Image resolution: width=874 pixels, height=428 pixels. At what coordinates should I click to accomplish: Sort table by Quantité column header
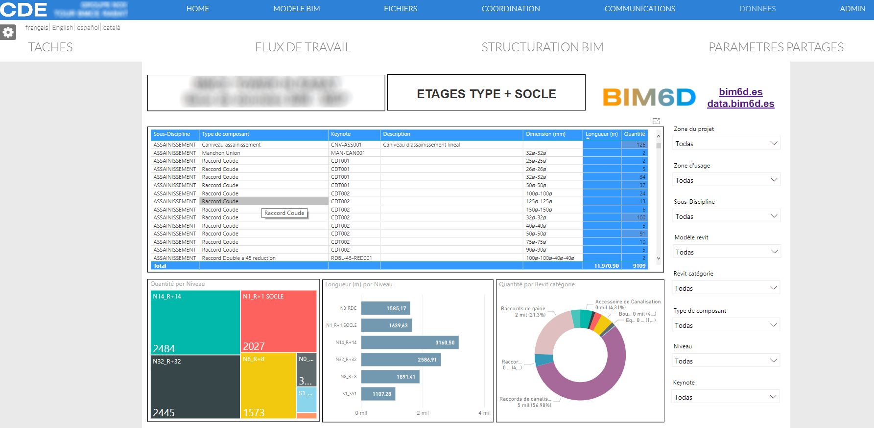click(634, 134)
